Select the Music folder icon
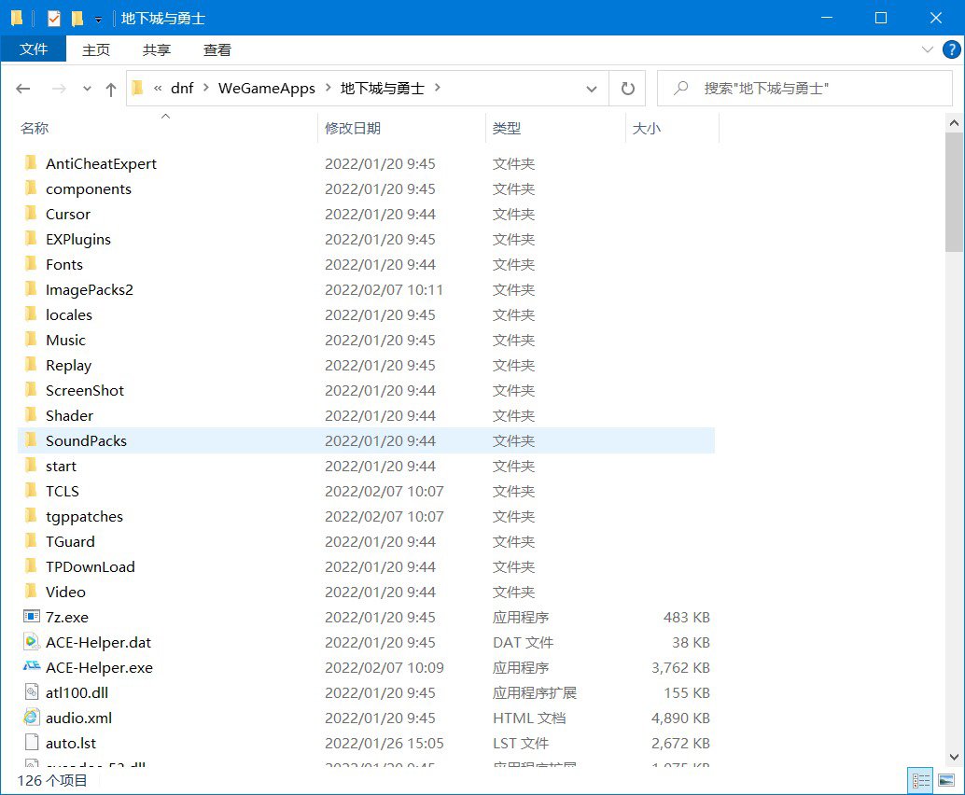Image resolution: width=965 pixels, height=795 pixels. click(31, 339)
